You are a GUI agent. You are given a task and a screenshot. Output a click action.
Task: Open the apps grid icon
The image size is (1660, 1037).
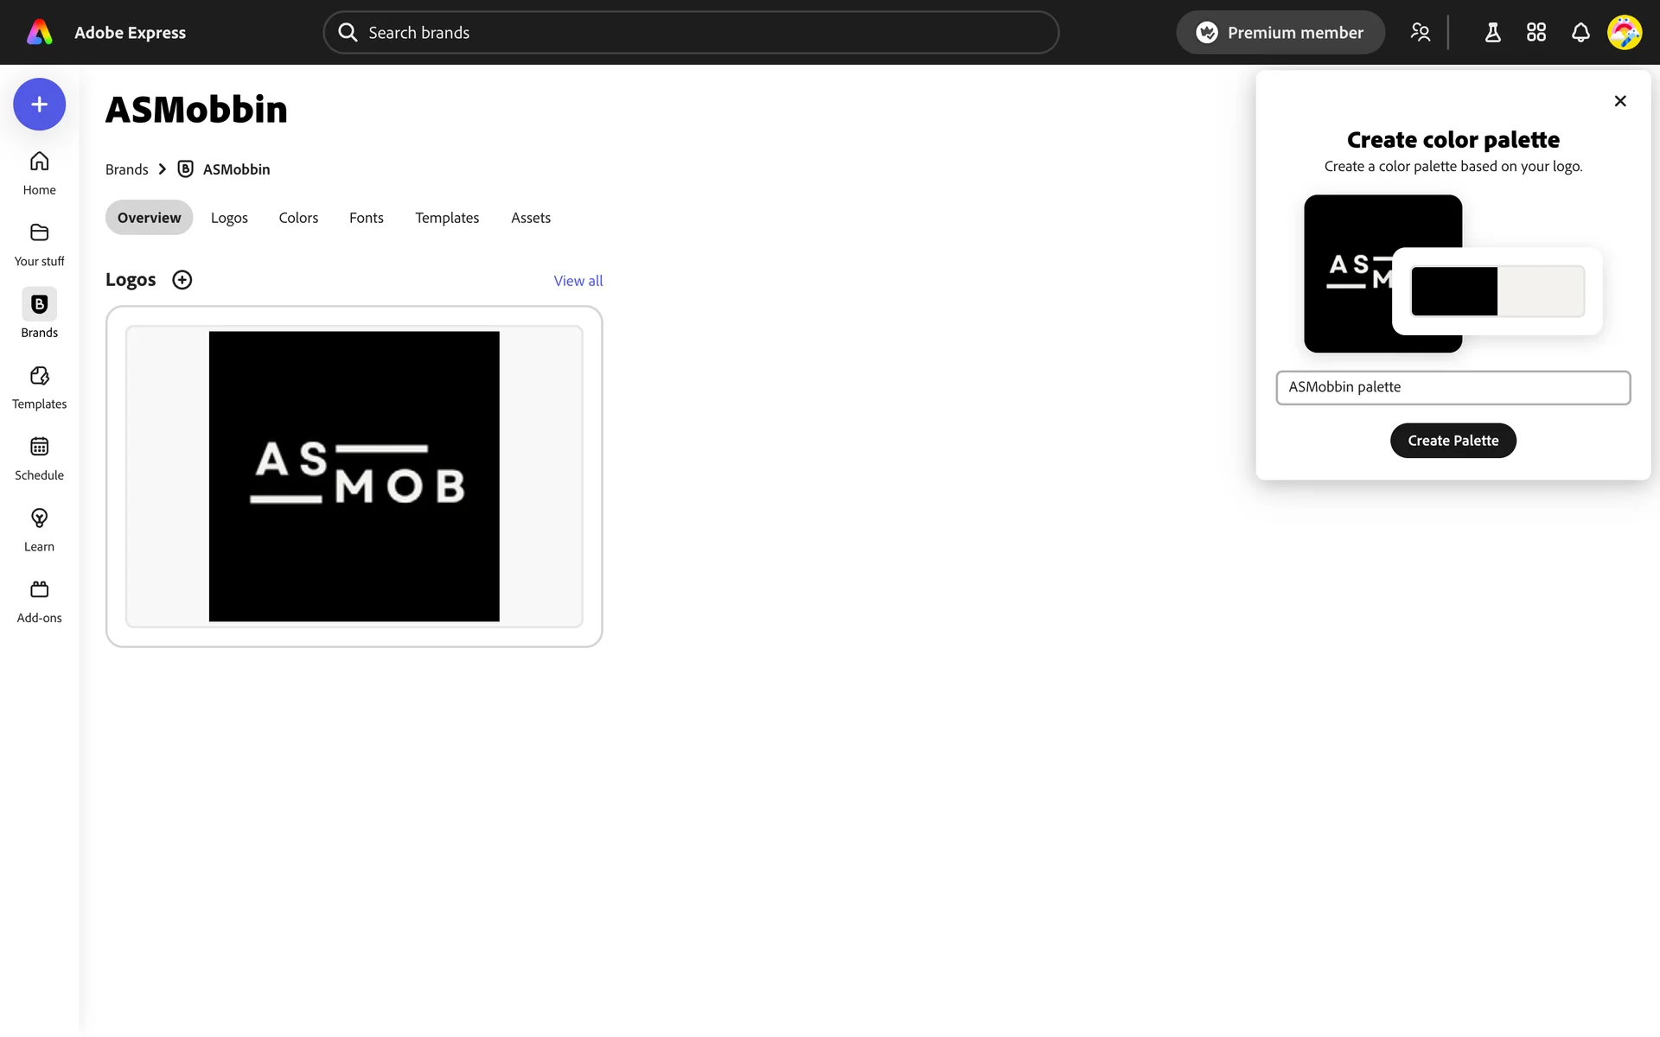[x=1536, y=33]
